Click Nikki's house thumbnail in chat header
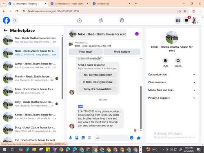The height and width of the screenshot is (153, 204). [73, 34]
